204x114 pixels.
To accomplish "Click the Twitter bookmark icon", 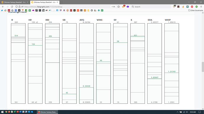I will tap(2, 10).
